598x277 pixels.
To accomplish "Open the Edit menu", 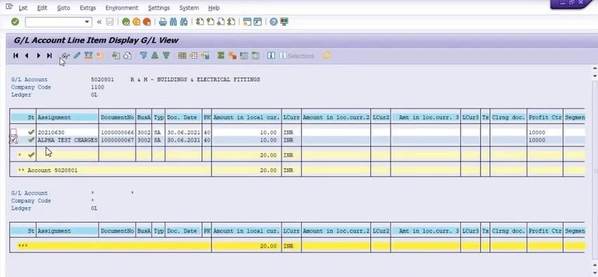I will point(42,8).
